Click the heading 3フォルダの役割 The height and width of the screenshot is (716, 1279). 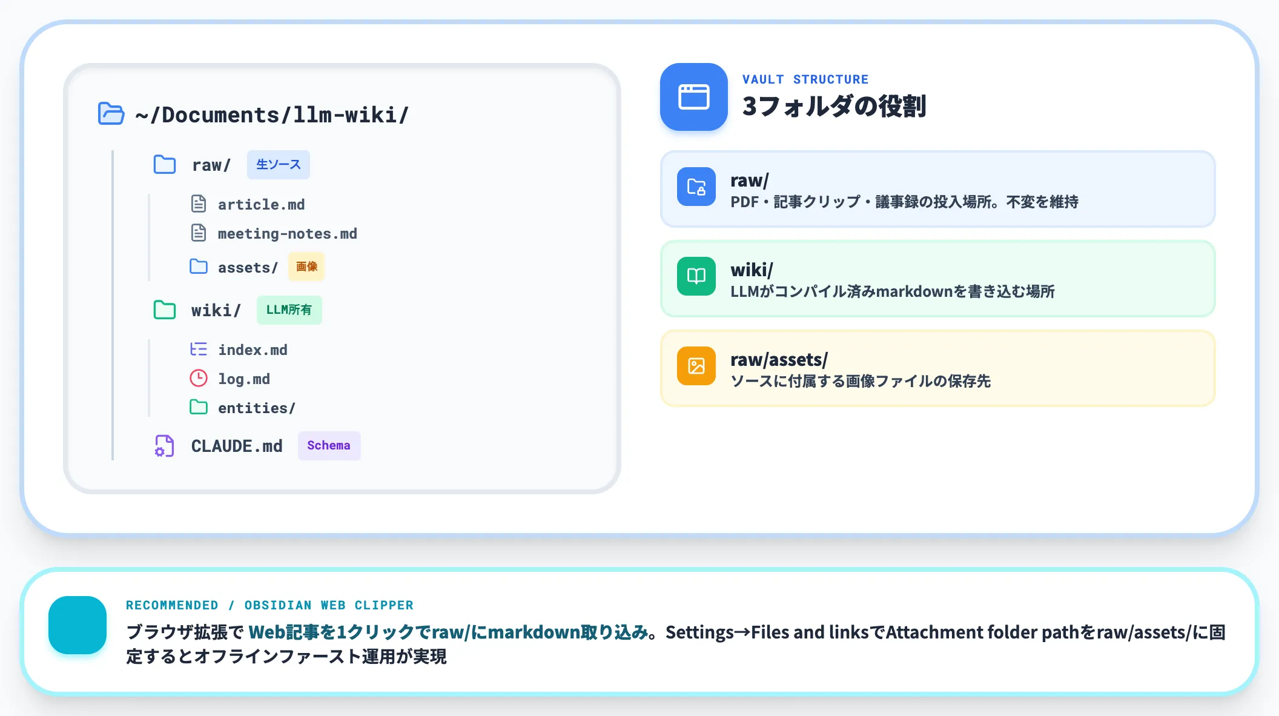click(834, 106)
